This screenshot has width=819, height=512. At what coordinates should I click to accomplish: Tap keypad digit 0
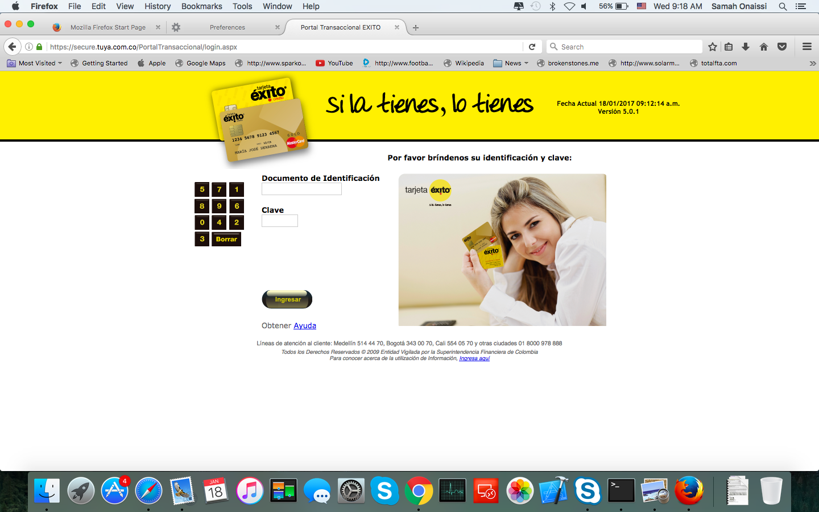click(202, 222)
